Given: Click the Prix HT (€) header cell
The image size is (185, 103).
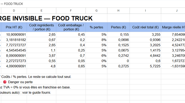Looking at the screenshot, I should coord(14,27).
